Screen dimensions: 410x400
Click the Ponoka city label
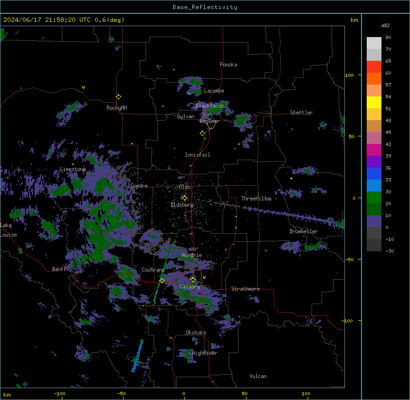click(x=228, y=65)
